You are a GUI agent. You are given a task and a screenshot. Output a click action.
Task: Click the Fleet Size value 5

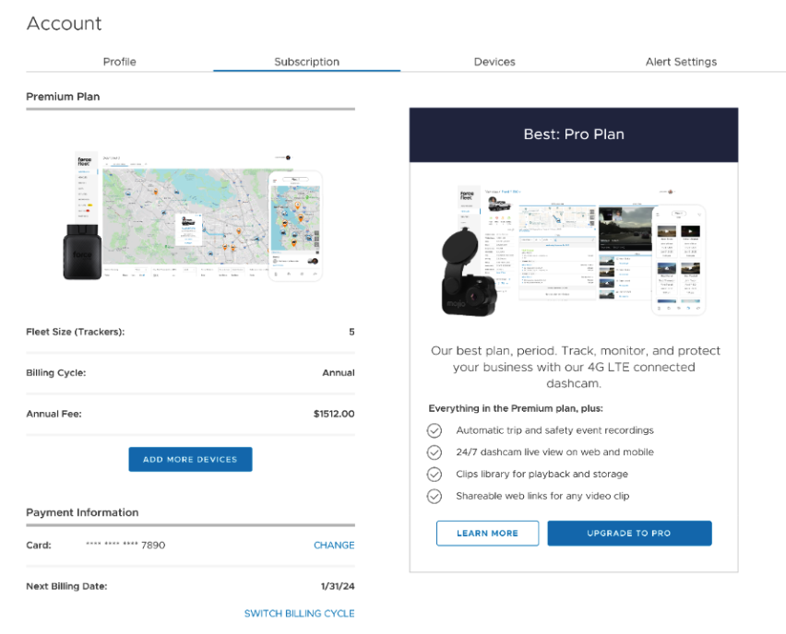tap(351, 332)
